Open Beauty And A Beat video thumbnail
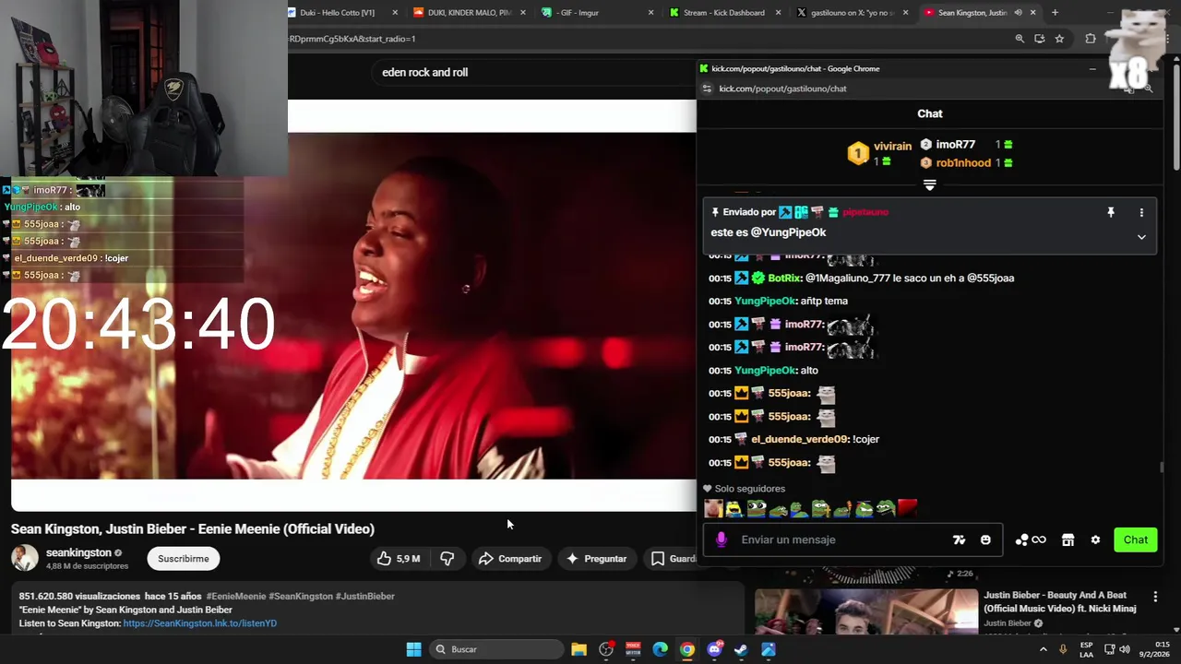Viewport: 1181px width, 664px height. pos(866,612)
